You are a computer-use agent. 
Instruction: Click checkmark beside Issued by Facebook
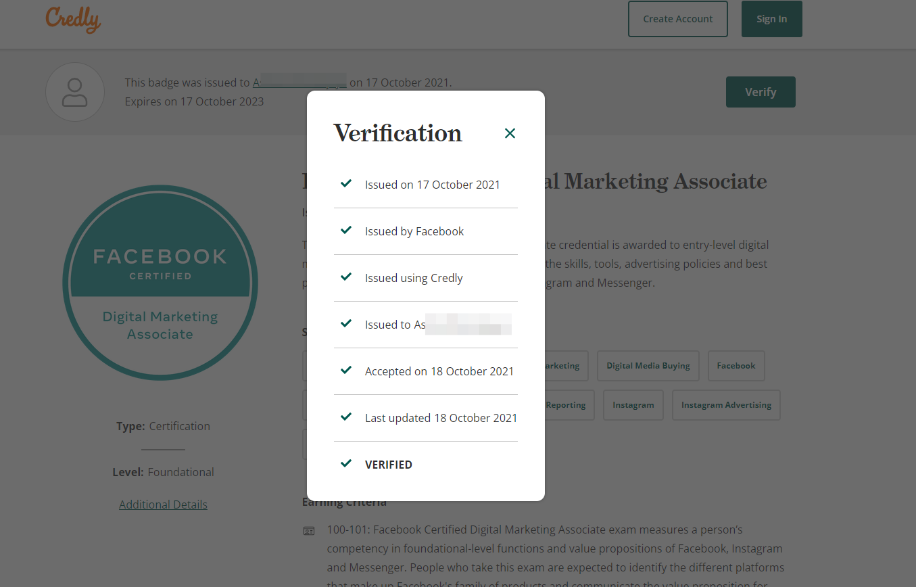(x=346, y=231)
